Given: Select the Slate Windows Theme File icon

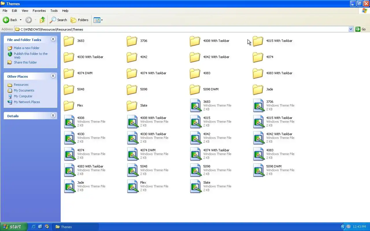Looking at the screenshot, I should pos(195,186).
